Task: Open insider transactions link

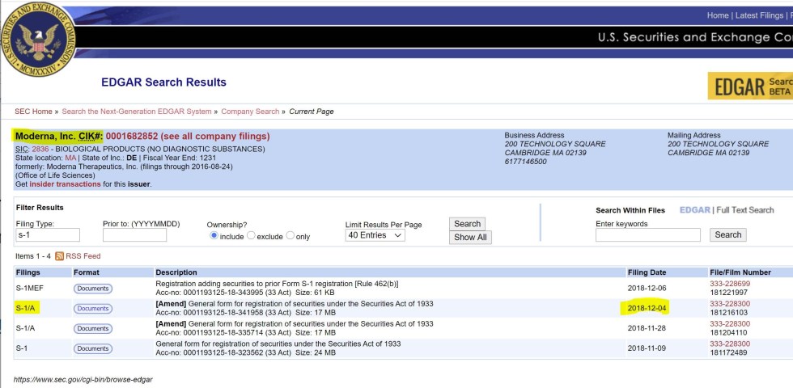Action: coord(66,184)
